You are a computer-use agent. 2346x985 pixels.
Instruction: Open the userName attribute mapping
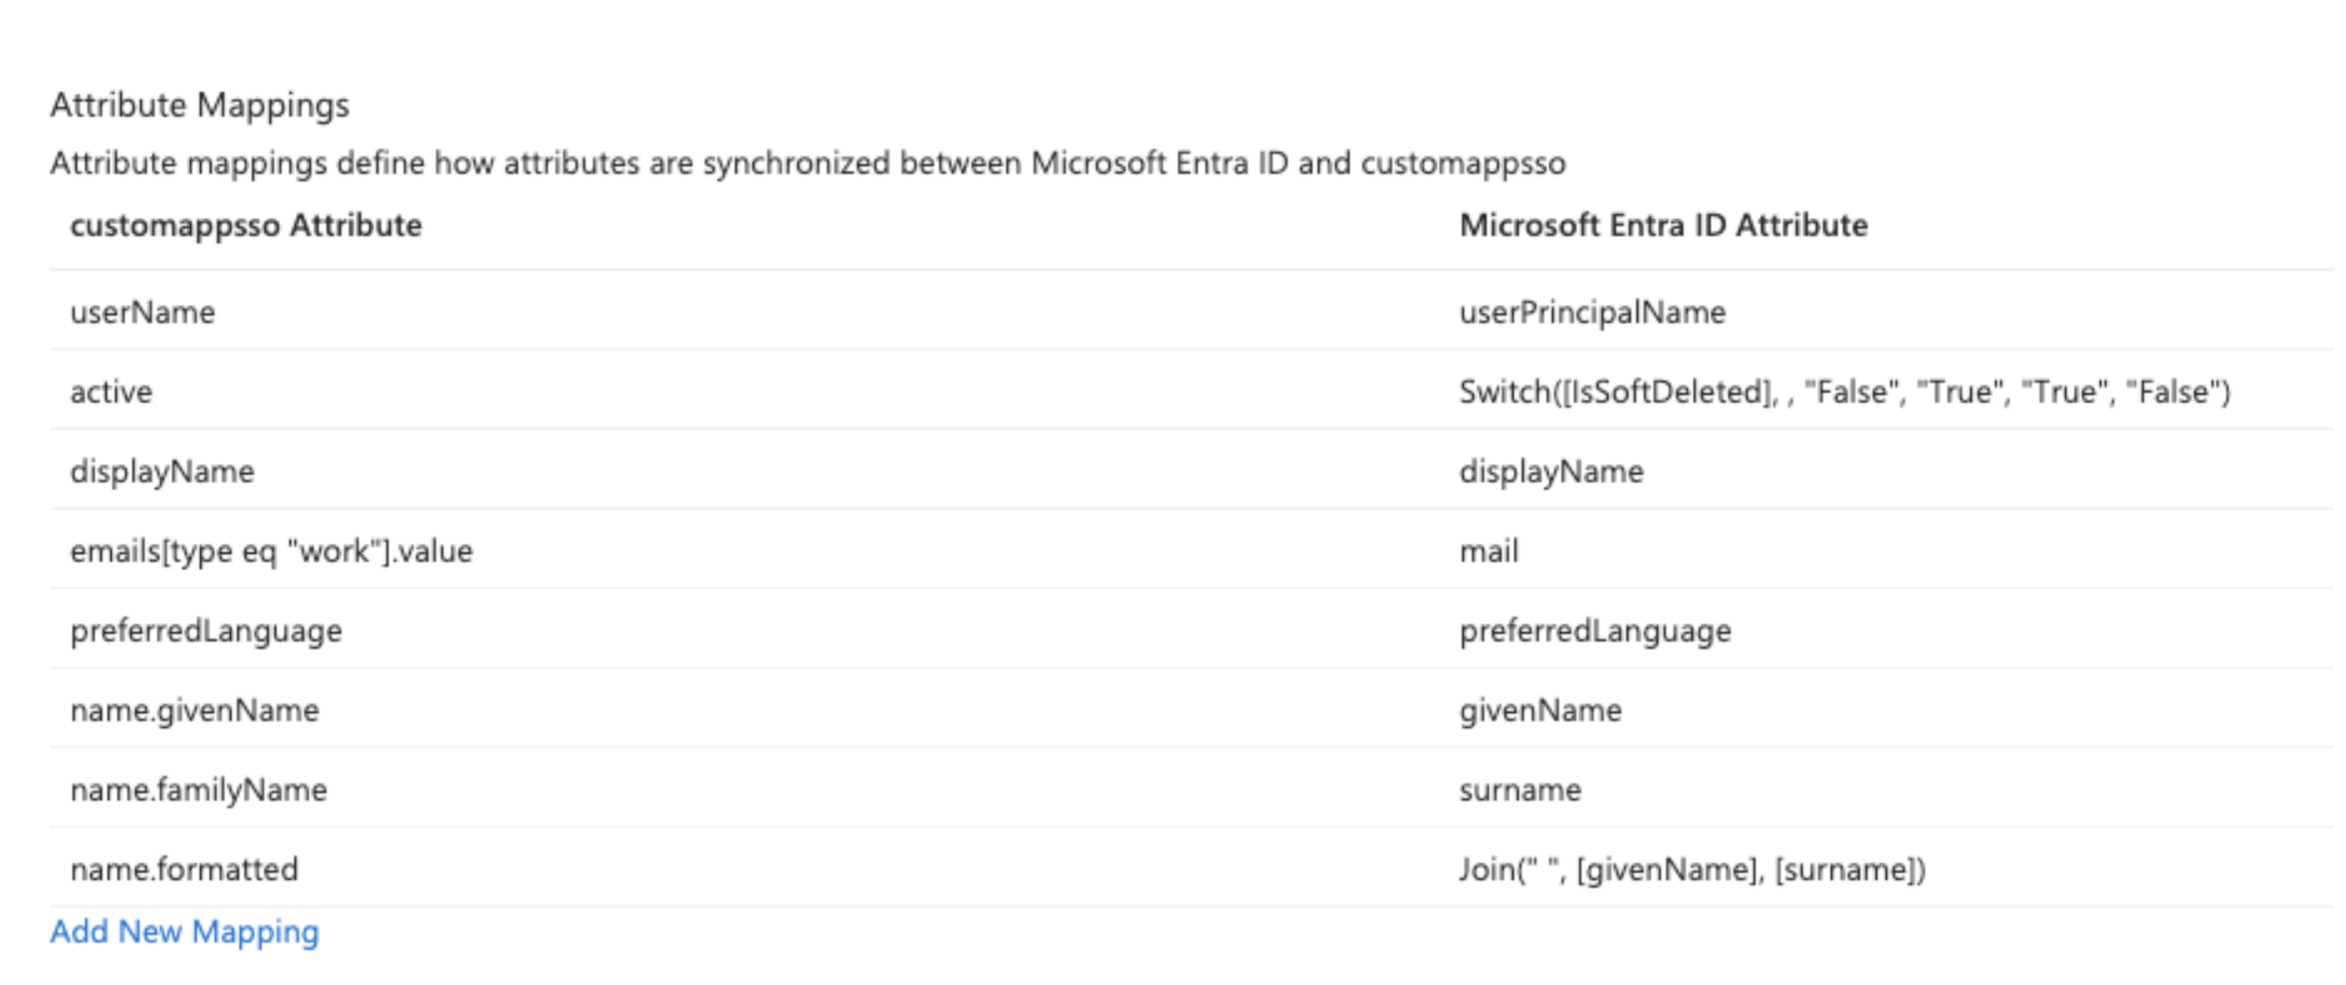(x=143, y=313)
